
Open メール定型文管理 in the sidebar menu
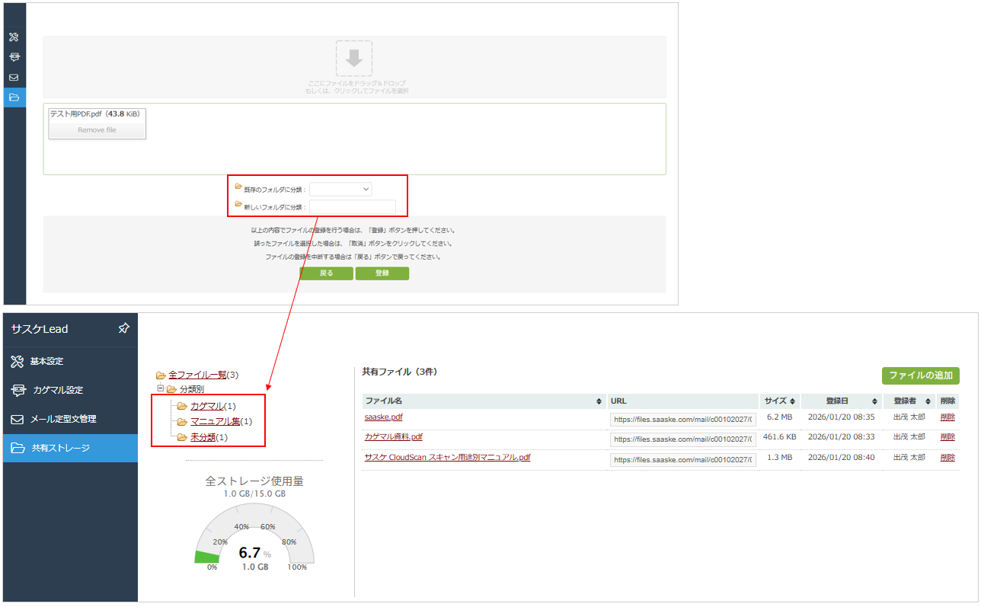pyautogui.click(x=63, y=420)
